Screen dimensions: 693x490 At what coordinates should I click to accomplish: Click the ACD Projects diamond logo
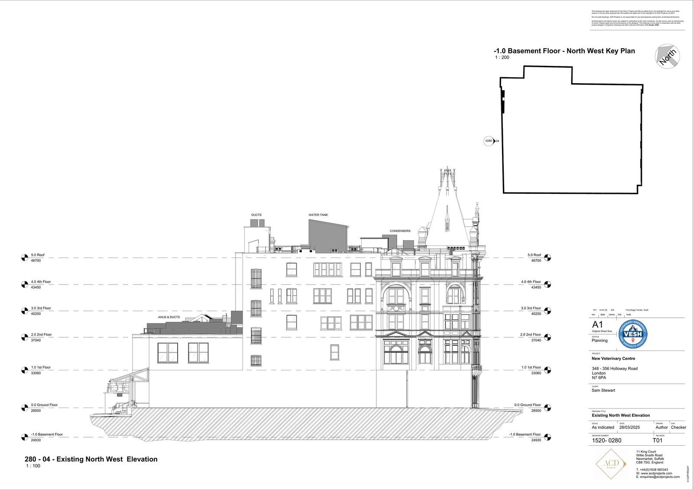611,464
